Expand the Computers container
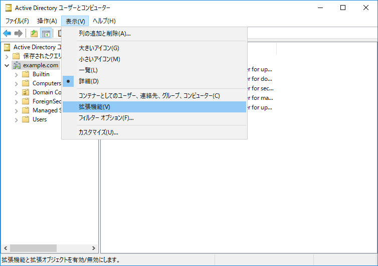The height and width of the screenshot is (266, 378). point(17,84)
